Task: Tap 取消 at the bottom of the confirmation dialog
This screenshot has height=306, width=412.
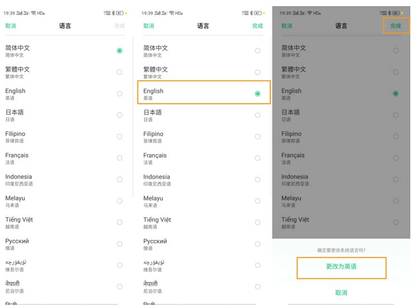Action: (341, 293)
